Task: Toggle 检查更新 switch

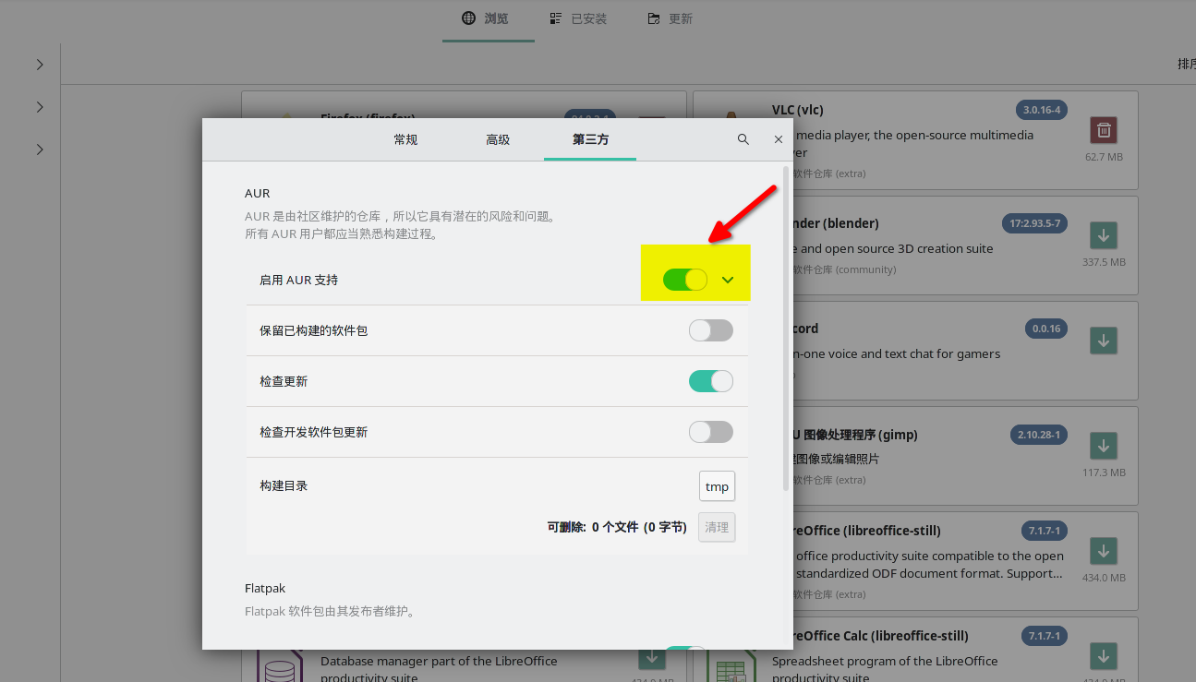Action: [711, 381]
